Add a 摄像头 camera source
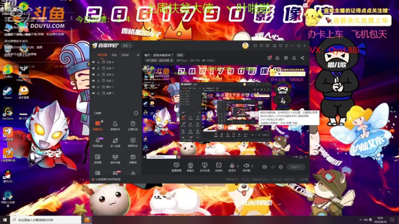 click(x=191, y=167)
